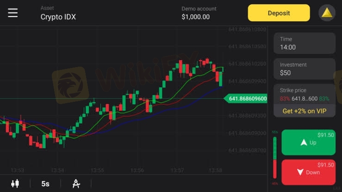Open the drawing tools compass icon
Screen dimensions: 342x192
pos(76,184)
